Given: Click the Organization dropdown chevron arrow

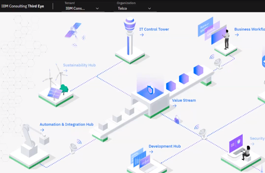Looking at the screenshot, I should coord(149,8).
